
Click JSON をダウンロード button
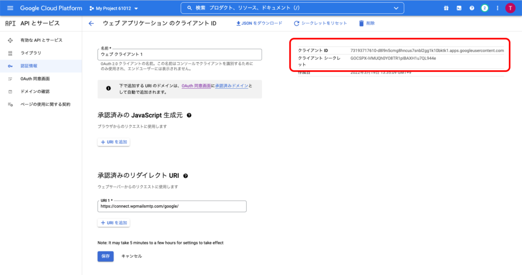click(x=259, y=23)
